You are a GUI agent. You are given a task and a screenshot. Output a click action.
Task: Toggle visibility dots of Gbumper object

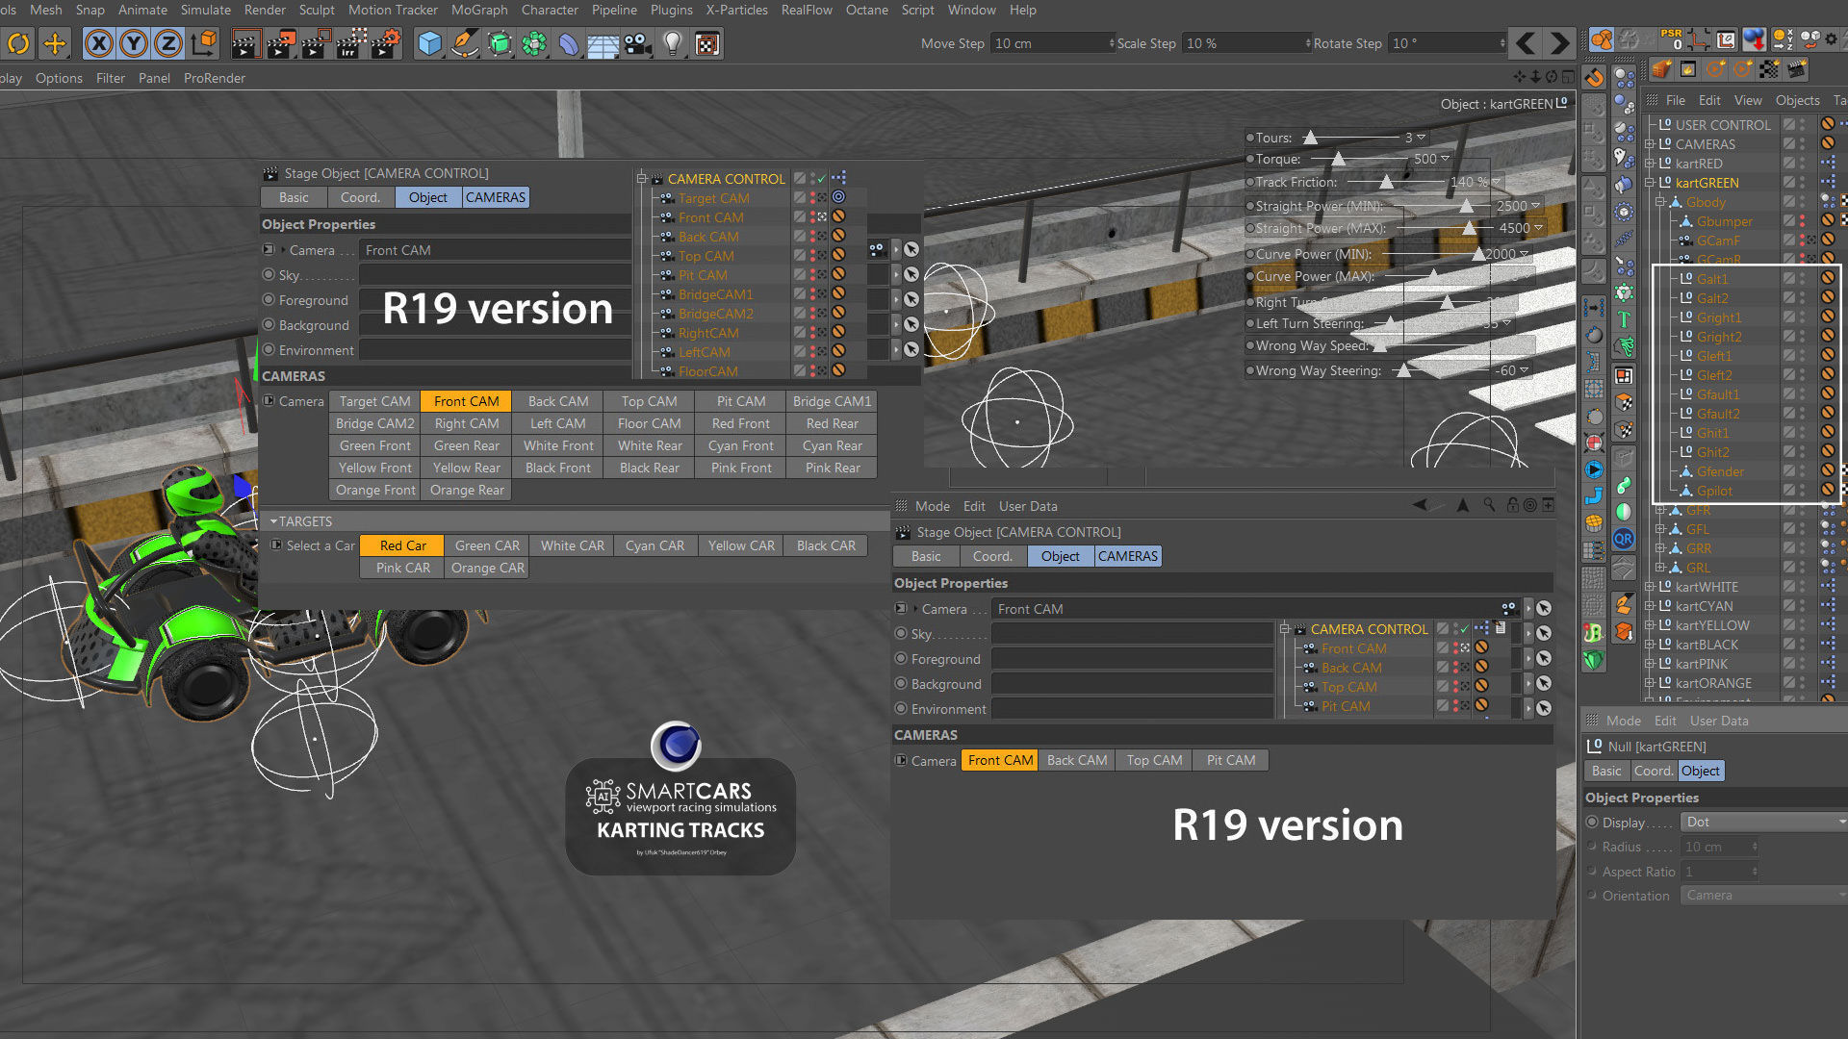[1802, 221]
